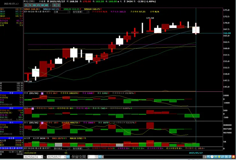The image size is (236, 160).
Task: Click the -2.50 (-1.48%) change in title bar
Action: click(146, 1)
